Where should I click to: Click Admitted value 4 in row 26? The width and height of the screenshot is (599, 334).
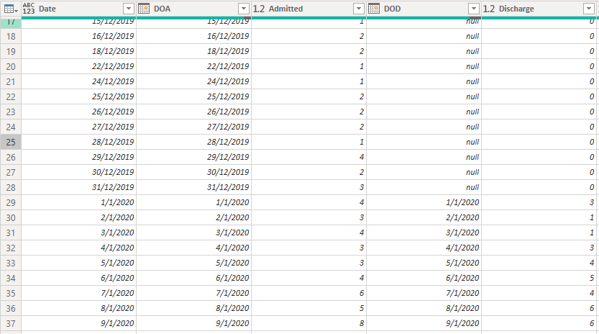pyautogui.click(x=308, y=157)
